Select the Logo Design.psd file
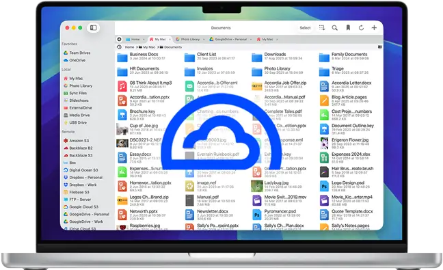 coord(345,186)
